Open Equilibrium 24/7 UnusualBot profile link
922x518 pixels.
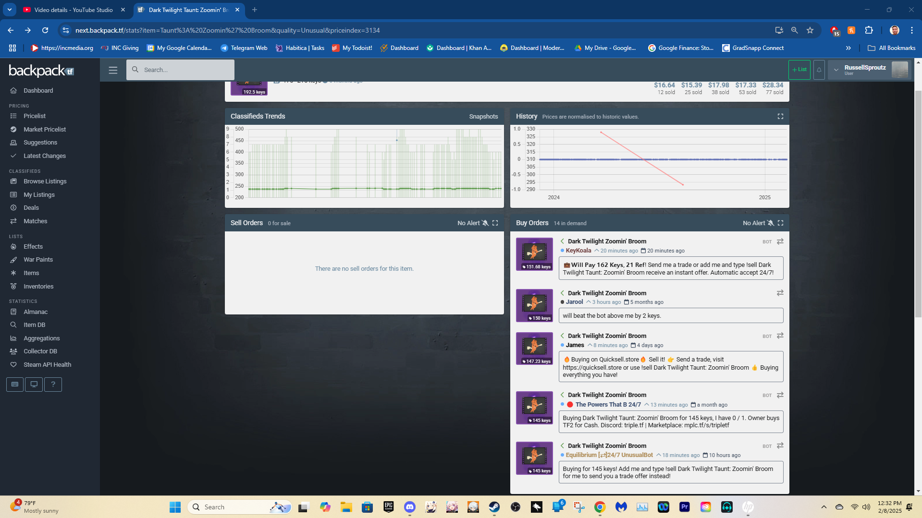pyautogui.click(x=609, y=455)
